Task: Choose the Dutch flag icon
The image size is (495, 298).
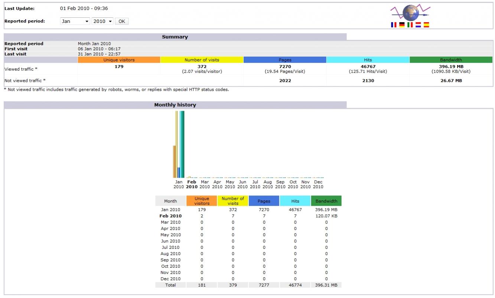Action: pyautogui.click(x=418, y=25)
